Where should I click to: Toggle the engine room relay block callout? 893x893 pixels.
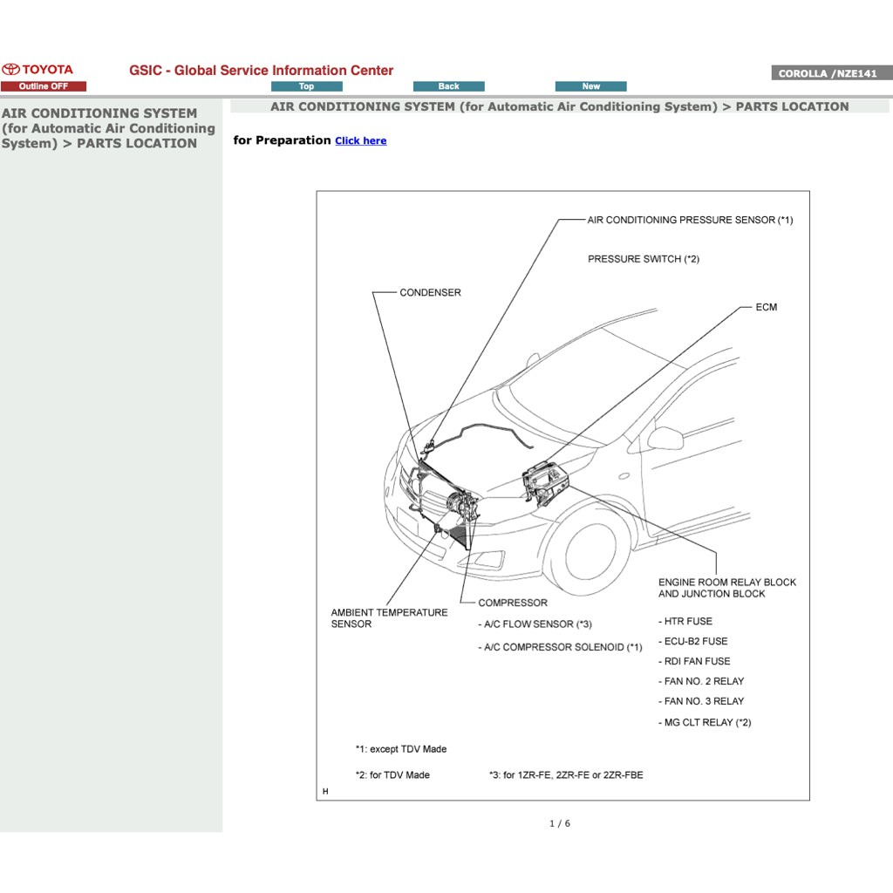tap(727, 588)
